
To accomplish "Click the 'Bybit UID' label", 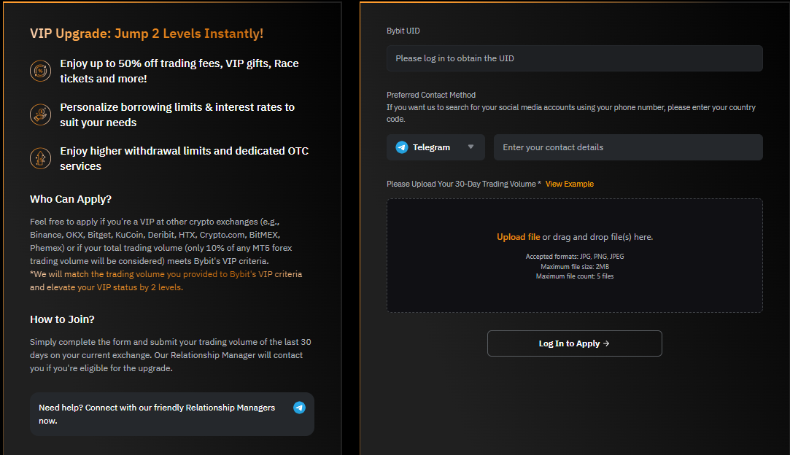I will pos(403,31).
